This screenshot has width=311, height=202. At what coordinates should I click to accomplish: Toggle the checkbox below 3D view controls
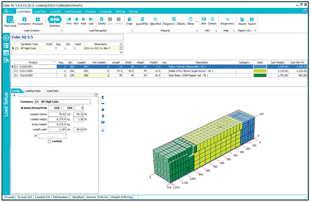103,130
